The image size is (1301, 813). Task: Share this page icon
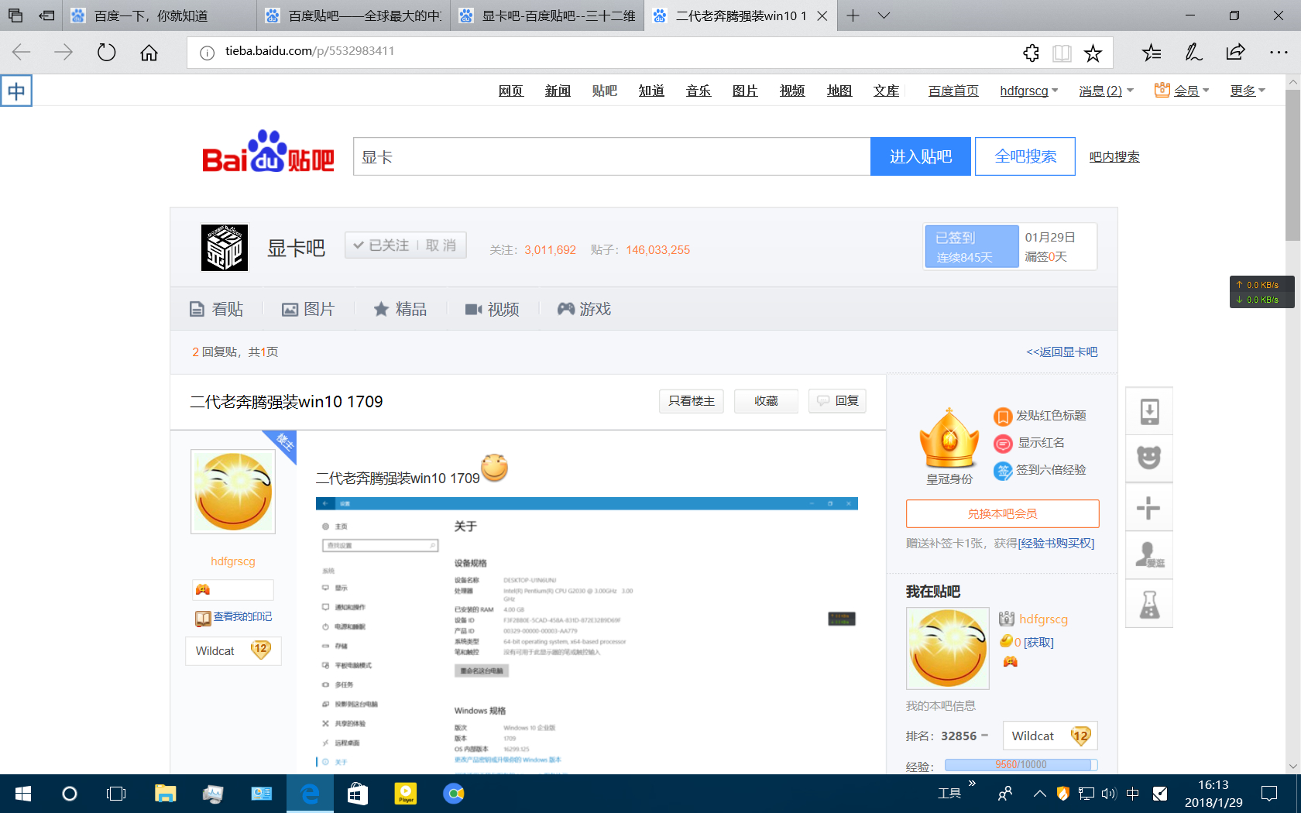click(1235, 53)
